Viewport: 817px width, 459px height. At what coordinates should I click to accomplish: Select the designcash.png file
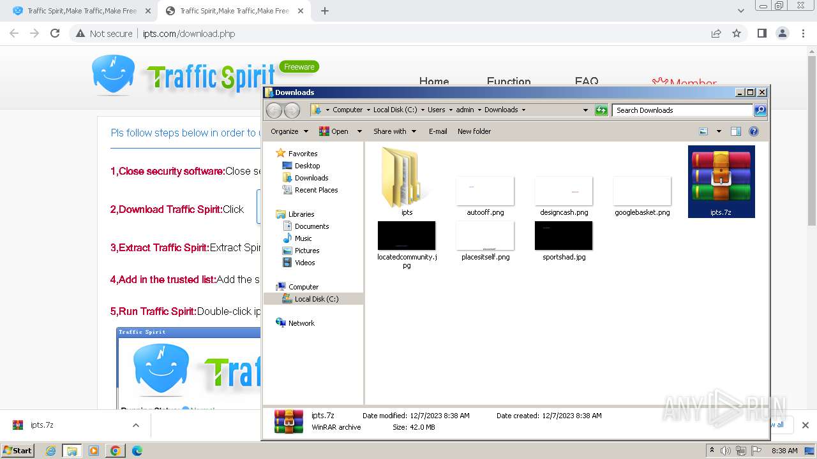[x=564, y=196]
